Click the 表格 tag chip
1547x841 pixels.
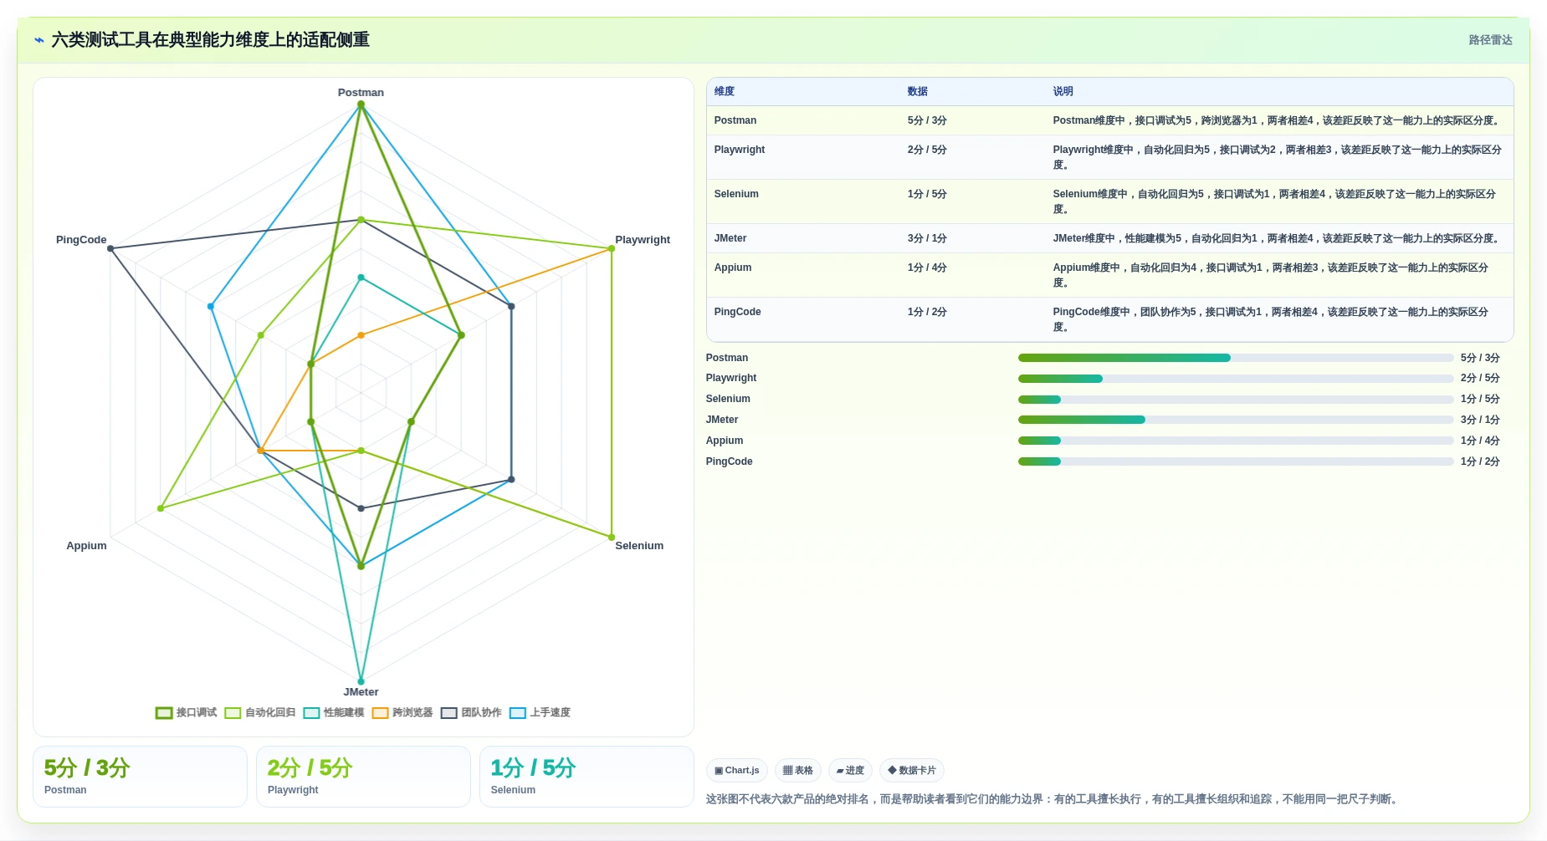(798, 771)
